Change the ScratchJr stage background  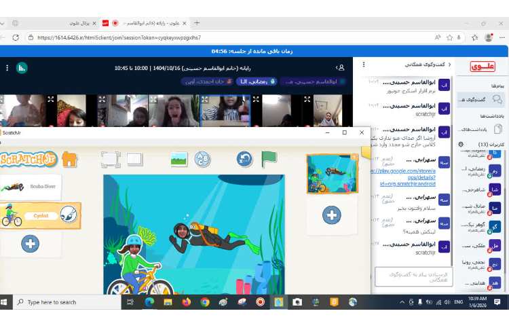point(179,159)
